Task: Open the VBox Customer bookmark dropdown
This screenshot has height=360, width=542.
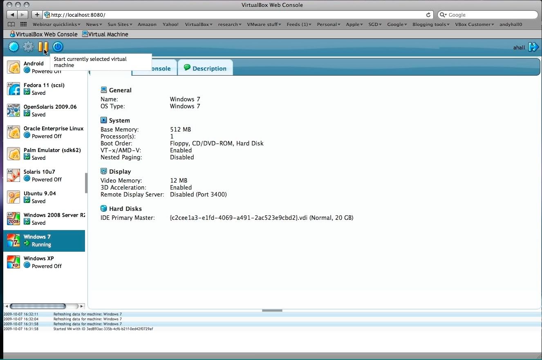Action: (x=474, y=25)
